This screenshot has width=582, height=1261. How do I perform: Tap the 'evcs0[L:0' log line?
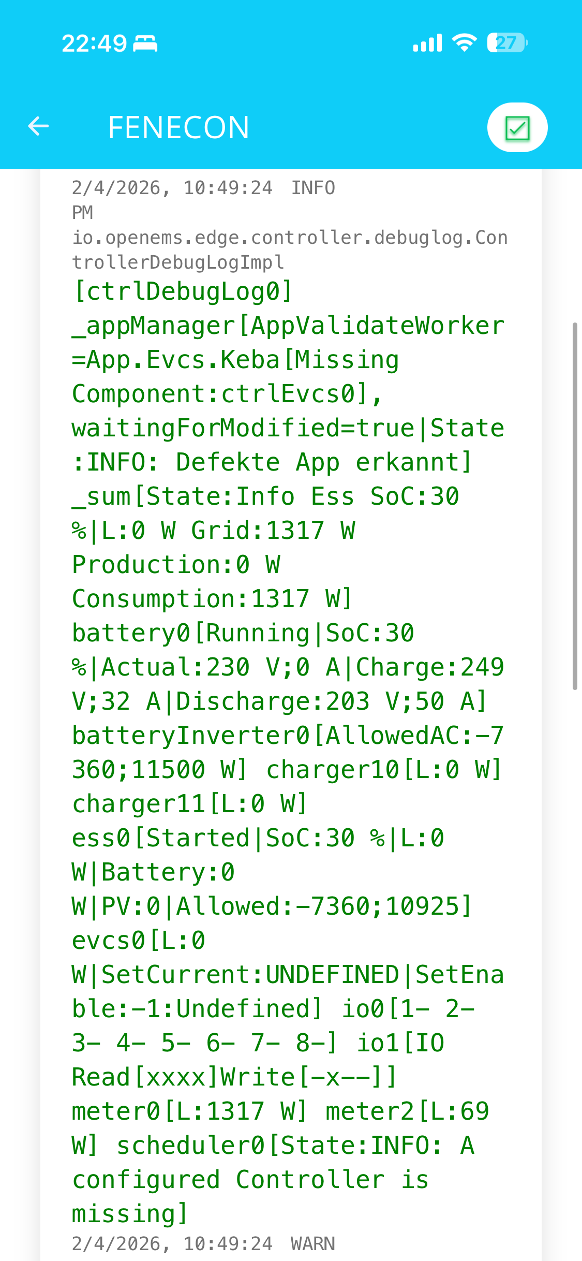point(139,940)
